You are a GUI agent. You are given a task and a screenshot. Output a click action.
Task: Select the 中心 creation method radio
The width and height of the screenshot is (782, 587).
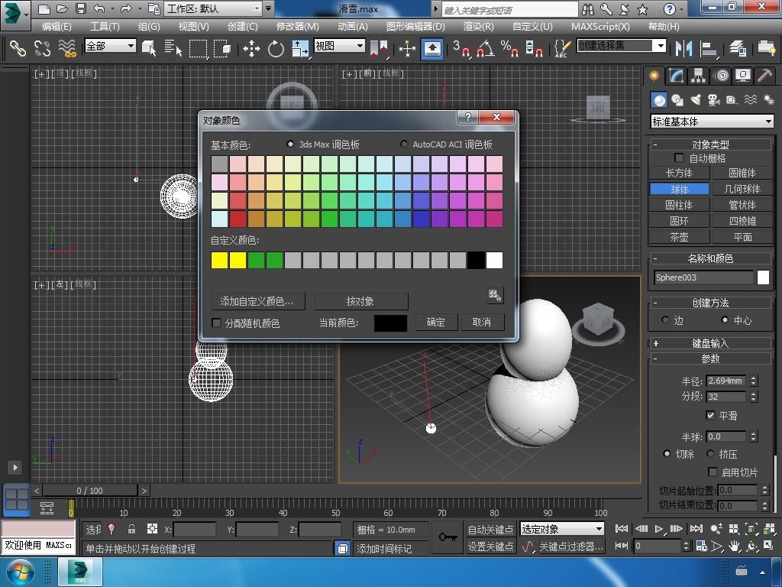pyautogui.click(x=725, y=319)
